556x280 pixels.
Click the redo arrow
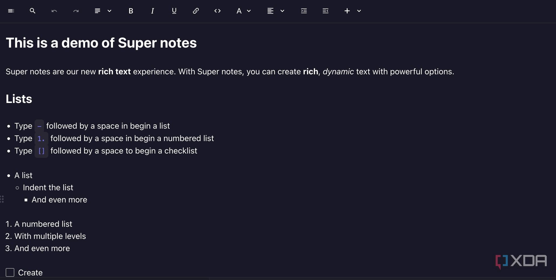(x=76, y=11)
